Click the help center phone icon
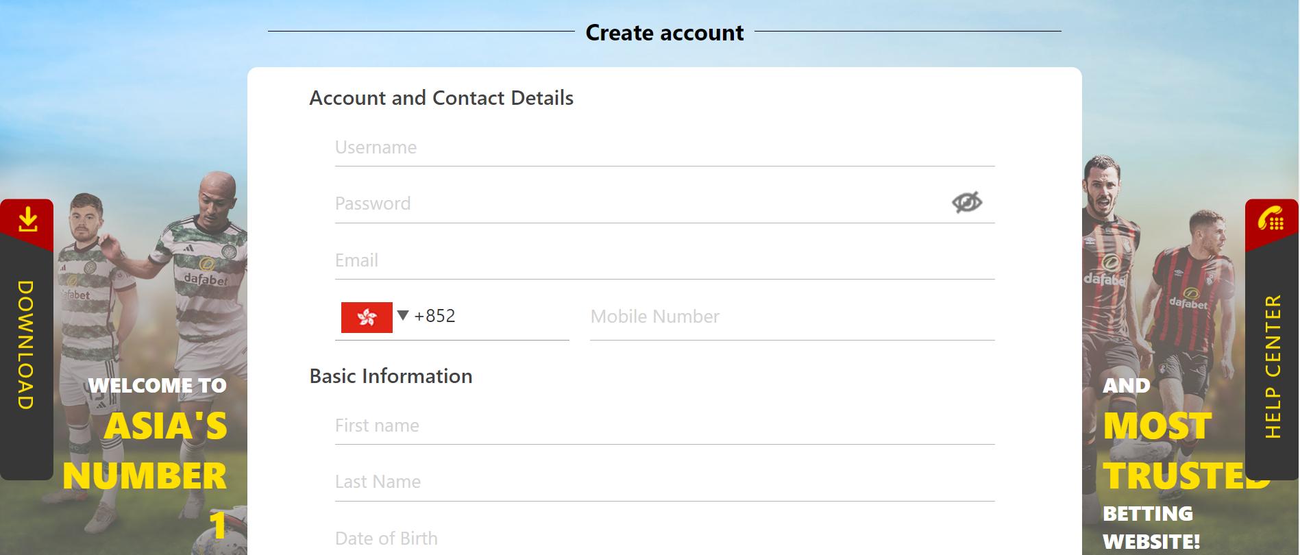This screenshot has height=555, width=1300. pos(1271,219)
